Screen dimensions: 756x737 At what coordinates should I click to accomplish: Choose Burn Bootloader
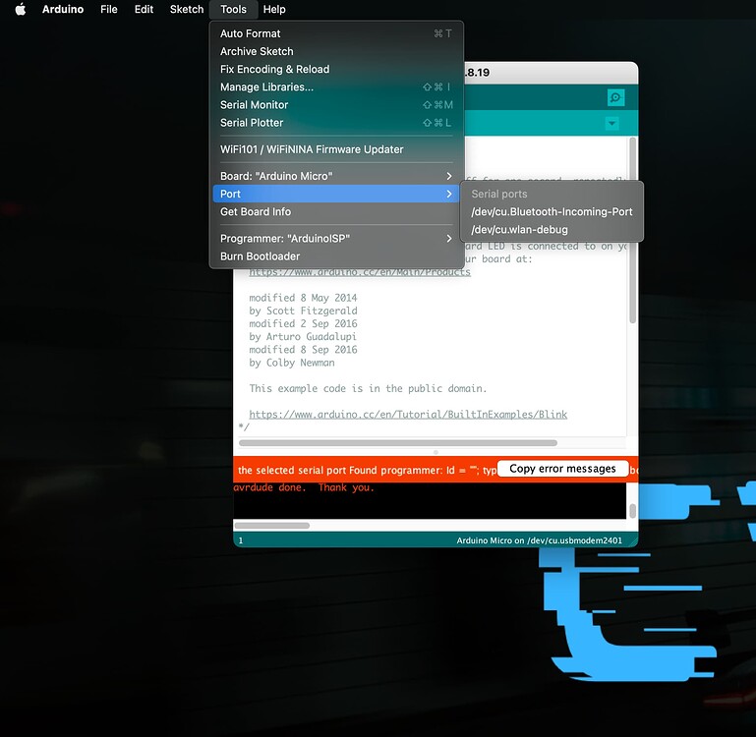pos(336,256)
